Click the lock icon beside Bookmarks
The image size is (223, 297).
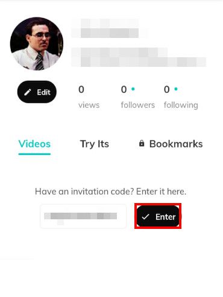coord(142,143)
